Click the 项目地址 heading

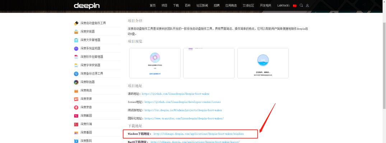click(135, 86)
